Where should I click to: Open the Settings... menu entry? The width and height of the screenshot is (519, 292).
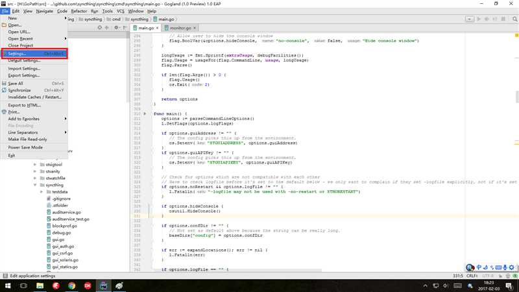(34, 53)
